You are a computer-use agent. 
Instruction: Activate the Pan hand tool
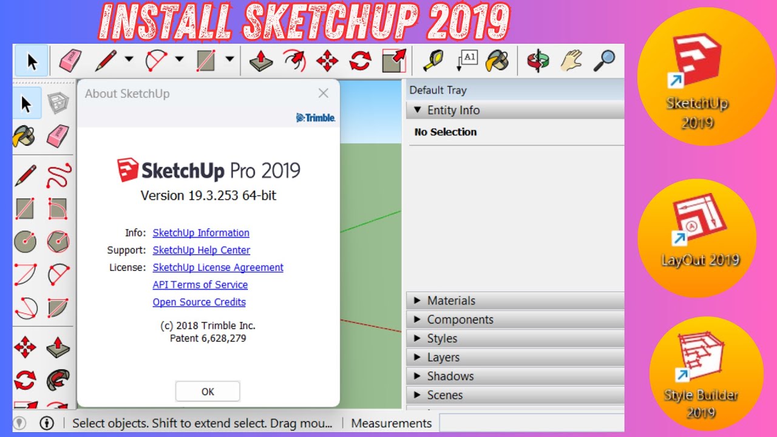571,61
